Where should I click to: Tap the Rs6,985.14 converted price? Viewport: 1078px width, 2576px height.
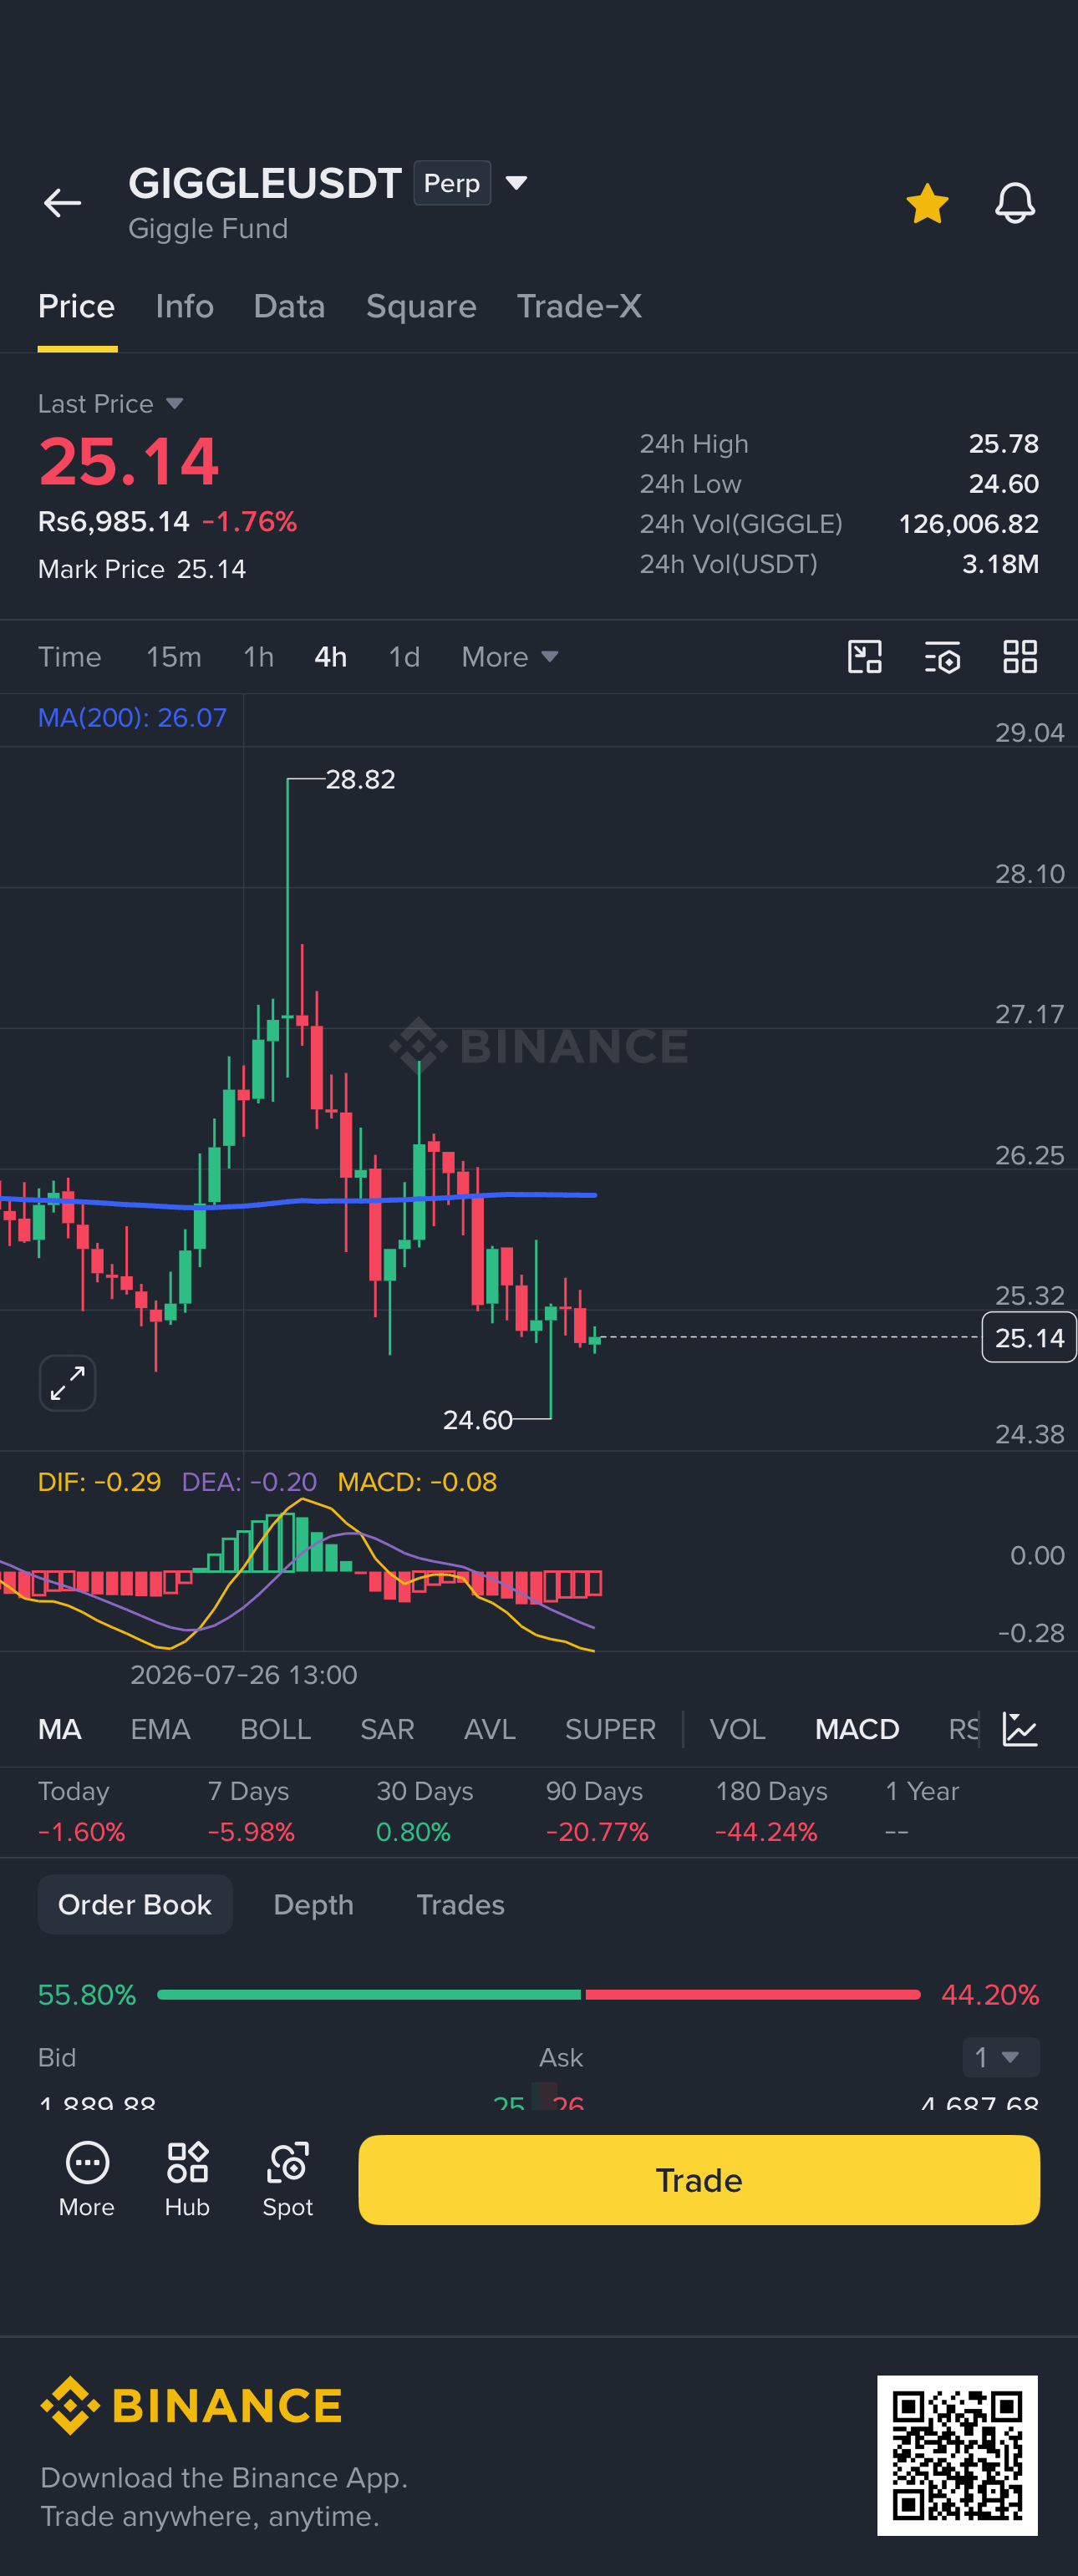[x=113, y=521]
